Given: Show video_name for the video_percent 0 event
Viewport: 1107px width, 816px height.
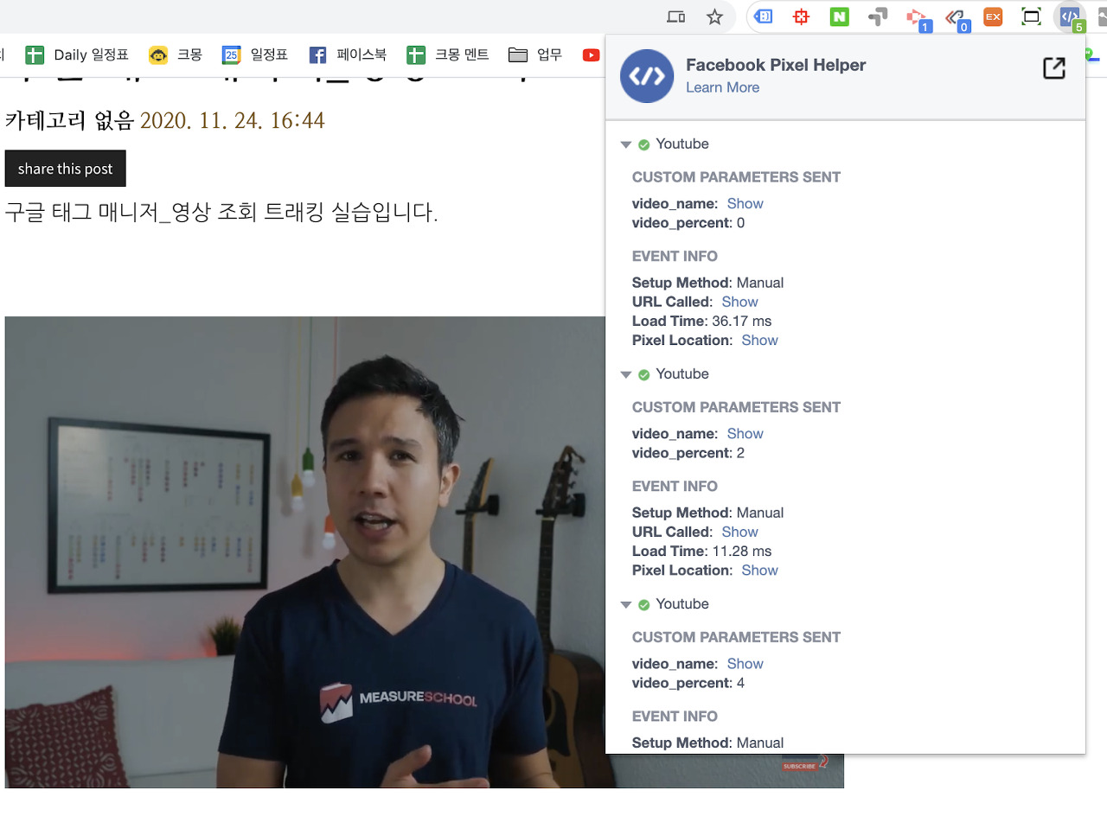Looking at the screenshot, I should tap(745, 203).
